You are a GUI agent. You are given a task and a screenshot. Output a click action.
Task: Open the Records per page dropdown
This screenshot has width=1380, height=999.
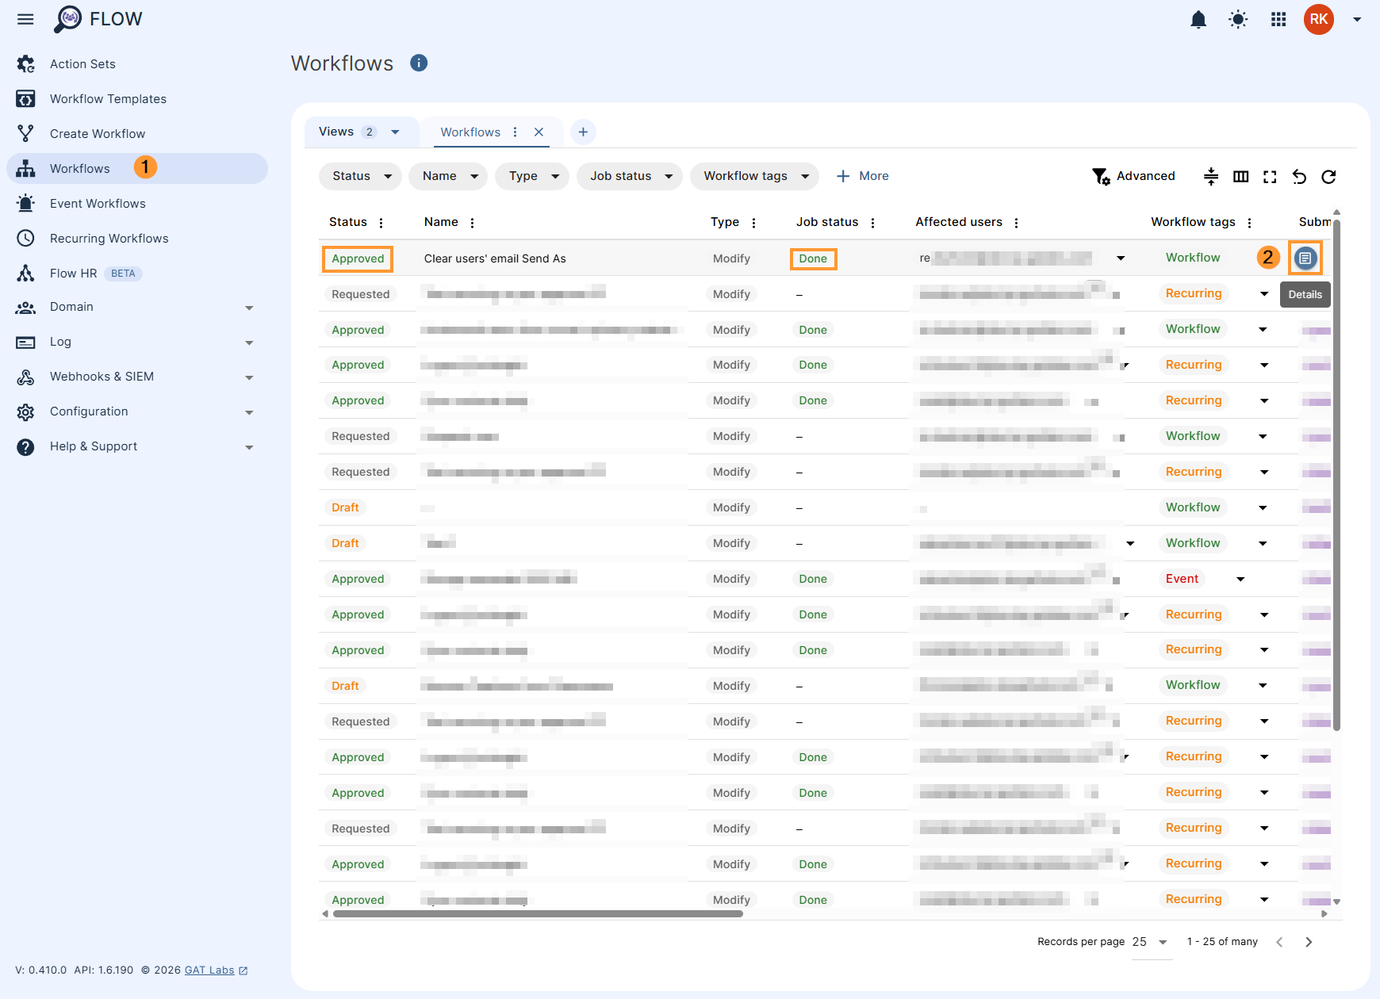[1149, 942]
